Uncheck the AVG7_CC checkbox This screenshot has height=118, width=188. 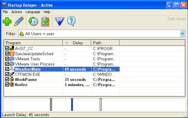tap(7, 49)
